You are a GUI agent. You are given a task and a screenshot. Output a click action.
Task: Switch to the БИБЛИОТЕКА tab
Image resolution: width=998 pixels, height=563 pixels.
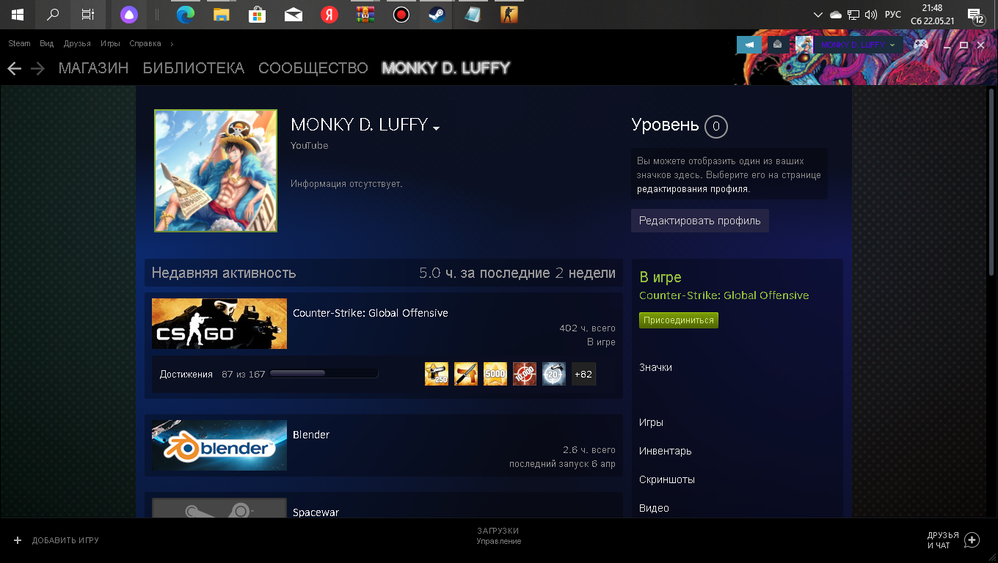[x=194, y=68]
